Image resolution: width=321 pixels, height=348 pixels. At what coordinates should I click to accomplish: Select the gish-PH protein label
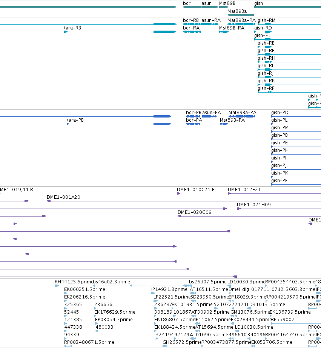click(280, 150)
